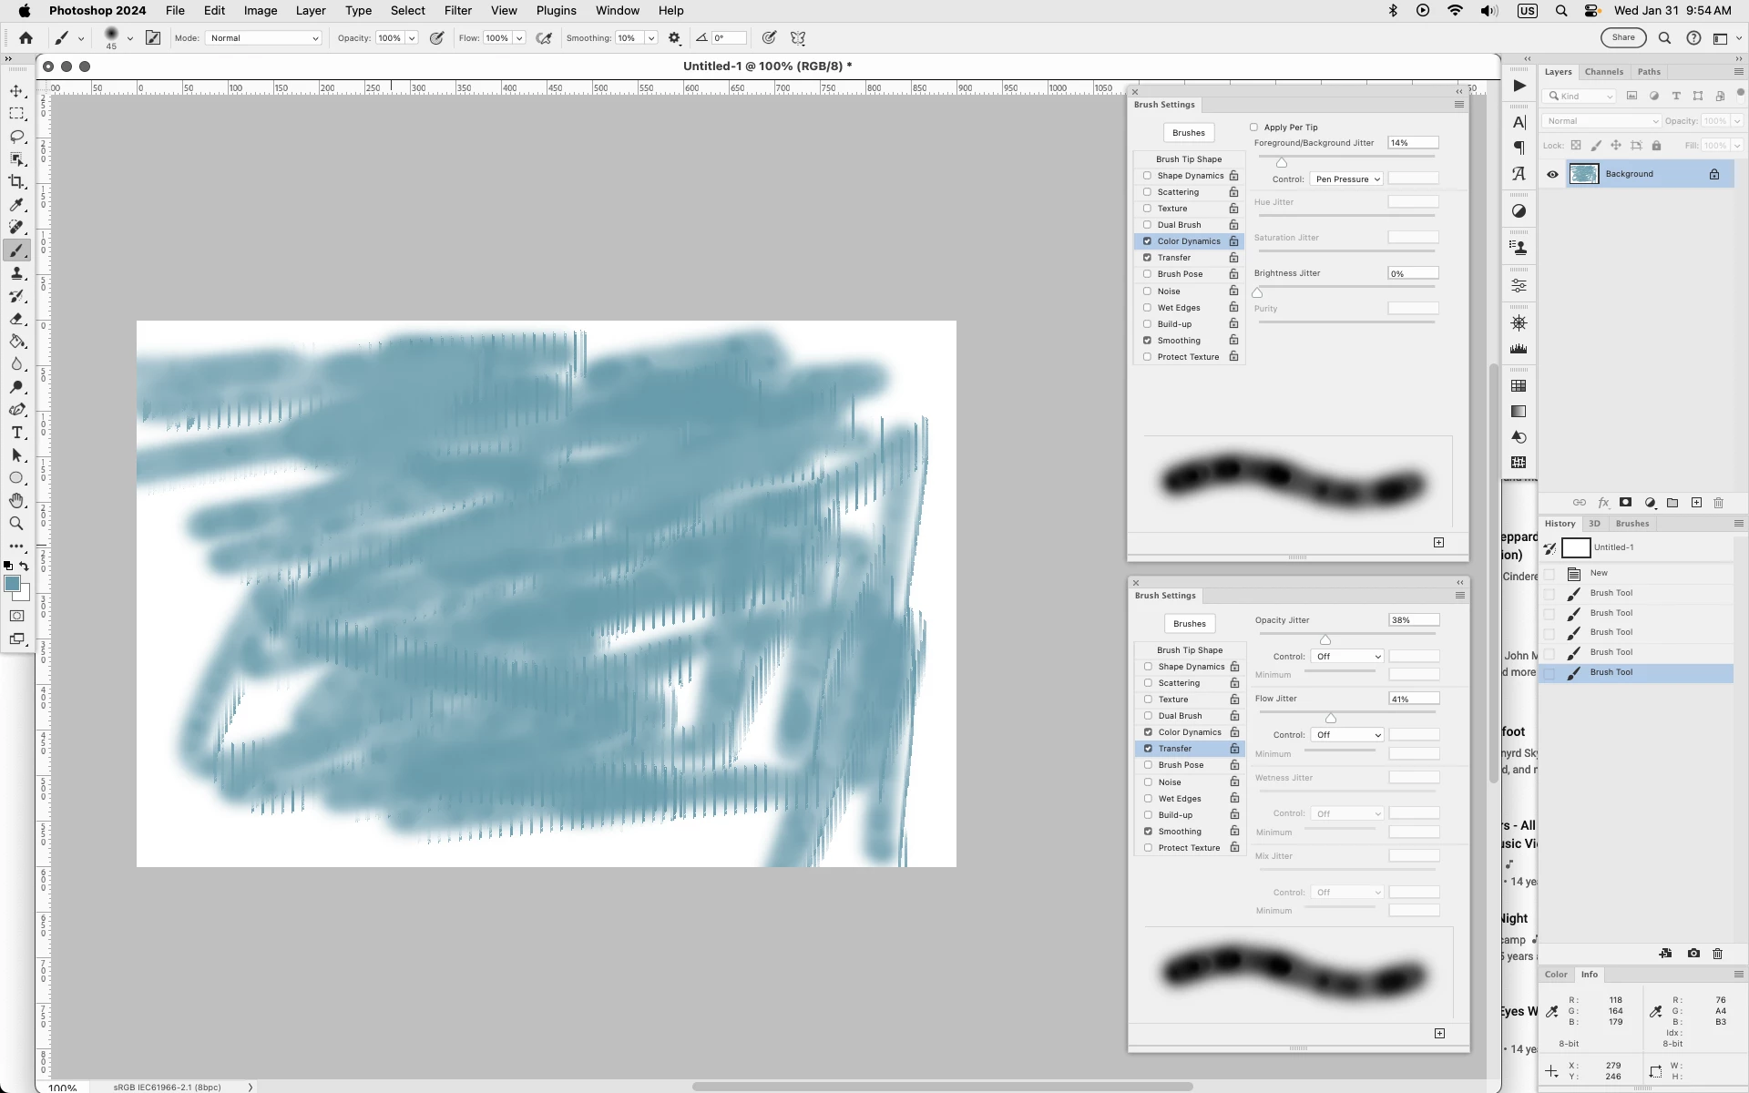Expand the Opacity value dropdown arrow
Image resolution: width=1749 pixels, height=1093 pixels.
(412, 38)
